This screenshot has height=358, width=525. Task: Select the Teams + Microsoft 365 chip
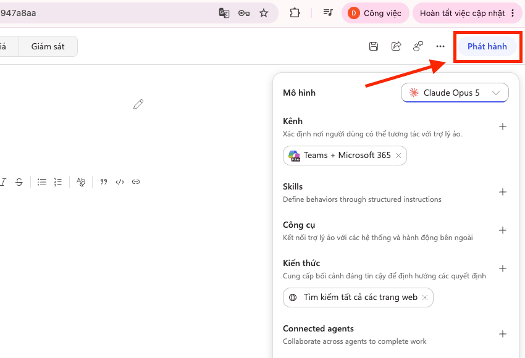[345, 156]
